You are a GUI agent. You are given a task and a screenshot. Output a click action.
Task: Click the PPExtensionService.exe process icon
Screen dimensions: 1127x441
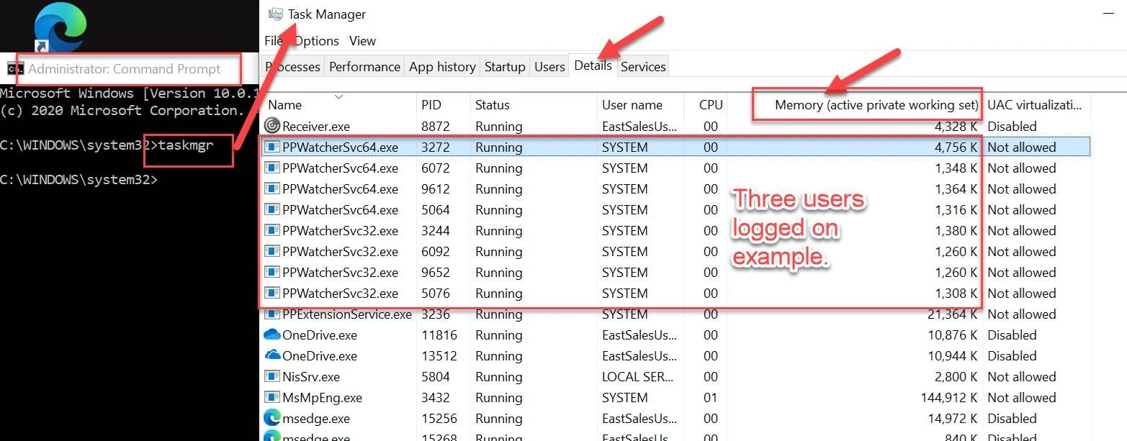point(271,314)
